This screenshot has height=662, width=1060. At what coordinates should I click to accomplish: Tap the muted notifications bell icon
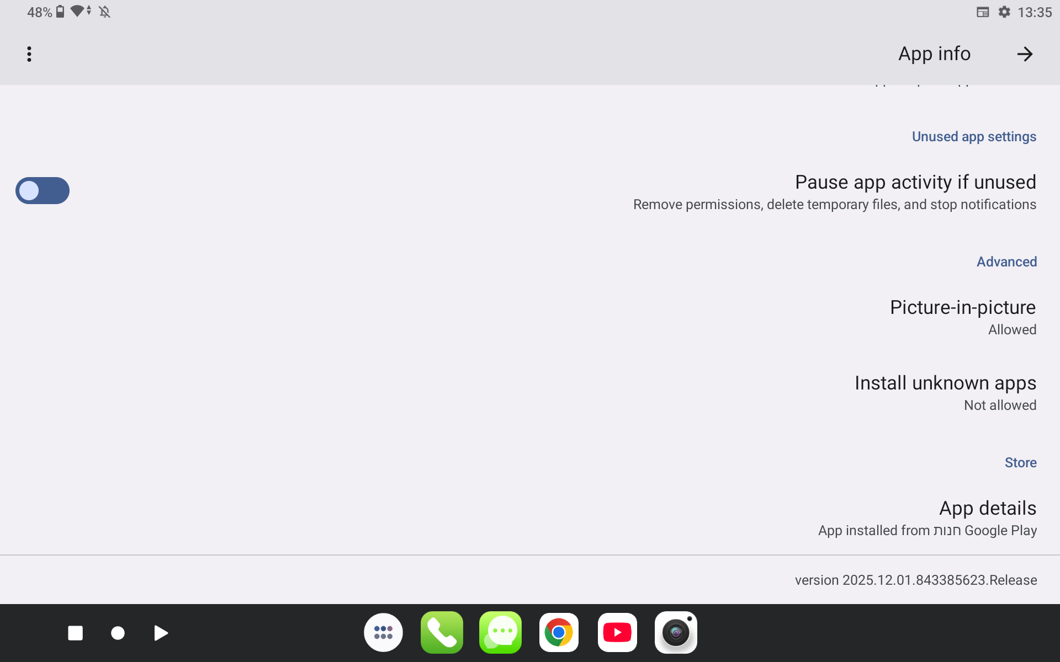pos(105,12)
